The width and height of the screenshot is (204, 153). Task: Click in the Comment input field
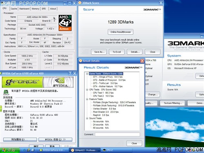coord(118,135)
